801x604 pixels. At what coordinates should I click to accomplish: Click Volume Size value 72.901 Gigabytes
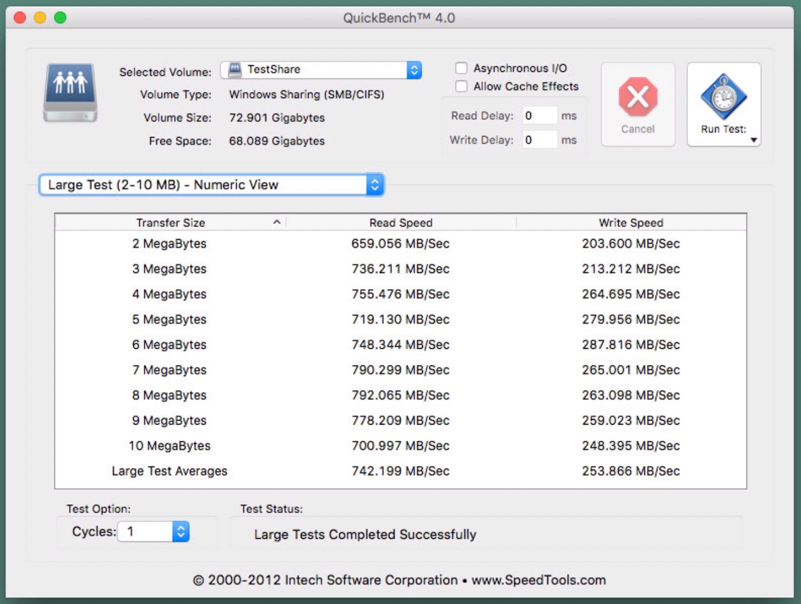[277, 118]
